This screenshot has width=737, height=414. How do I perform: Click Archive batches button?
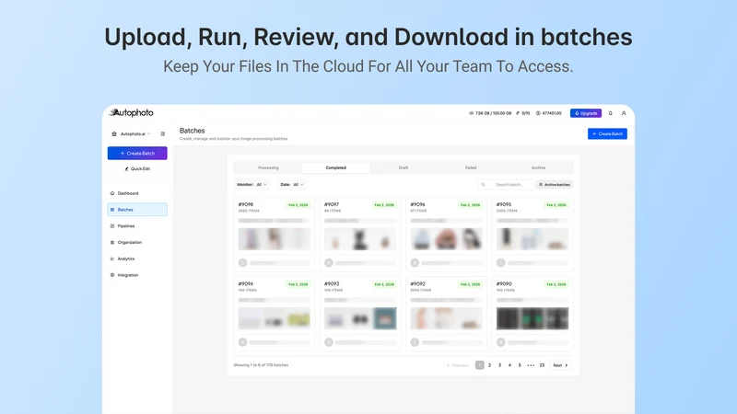tap(555, 185)
